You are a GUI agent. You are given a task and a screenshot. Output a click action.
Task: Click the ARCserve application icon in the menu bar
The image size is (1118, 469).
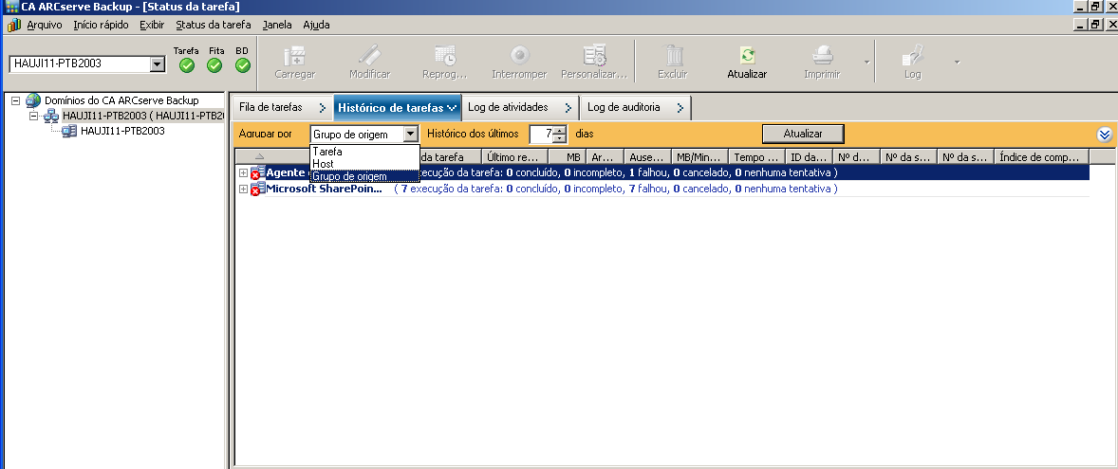(x=13, y=25)
